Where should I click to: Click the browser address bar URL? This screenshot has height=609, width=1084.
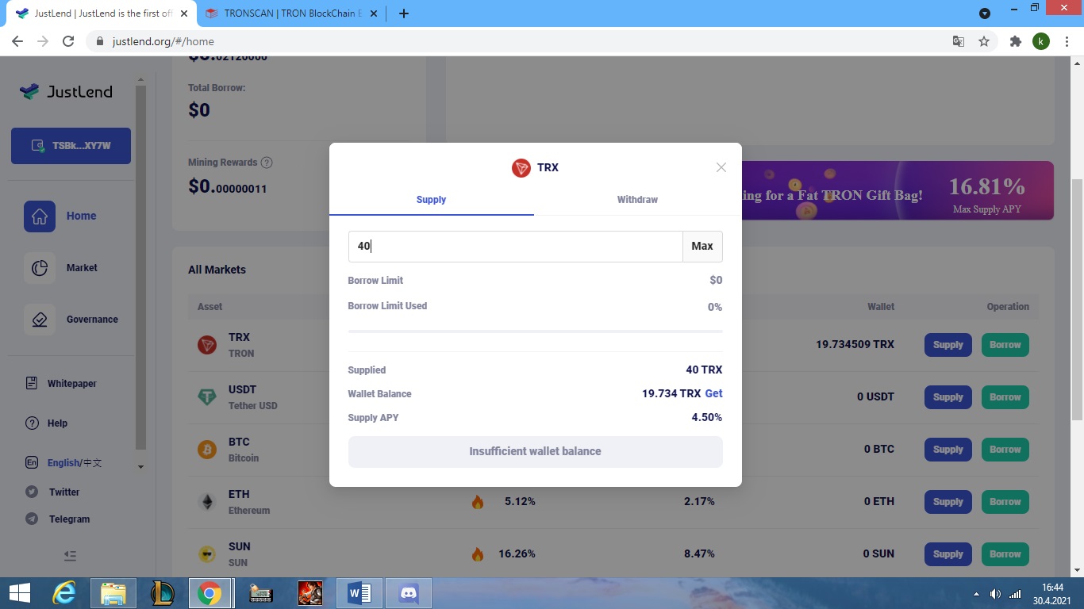coord(163,41)
